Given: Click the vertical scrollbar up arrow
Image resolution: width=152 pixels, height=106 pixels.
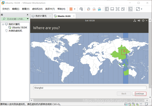Looking at the screenshot, I should tap(150, 20).
